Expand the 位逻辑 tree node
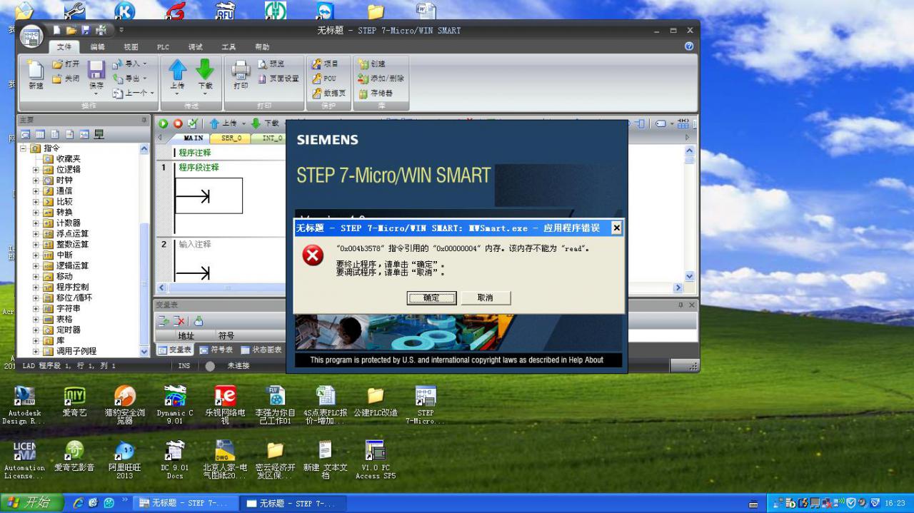 pos(36,170)
